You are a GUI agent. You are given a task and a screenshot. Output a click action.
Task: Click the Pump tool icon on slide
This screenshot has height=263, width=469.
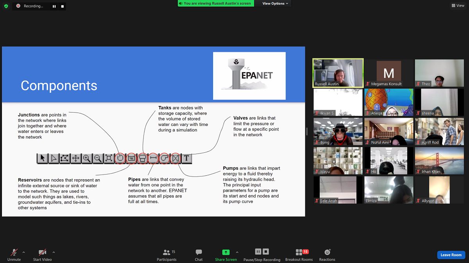point(165,158)
